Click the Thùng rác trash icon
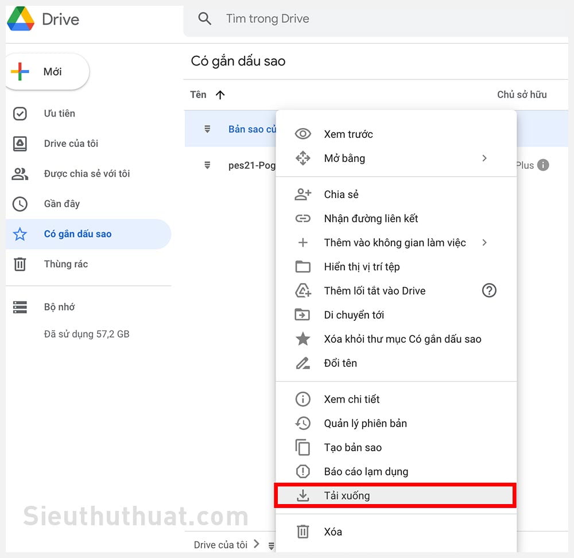This screenshot has height=558, width=574. click(x=20, y=264)
